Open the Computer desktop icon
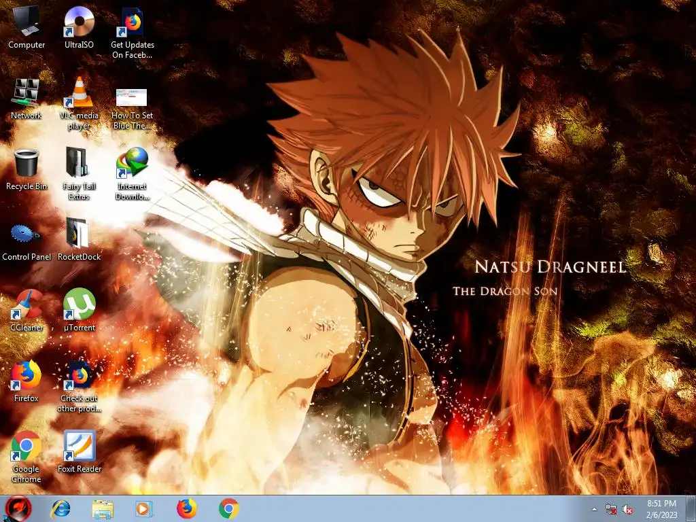The width and height of the screenshot is (696, 522). 27,27
